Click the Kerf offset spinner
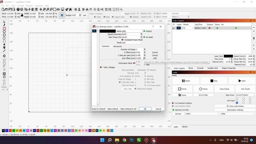The height and width of the screenshot is (144, 256). pos(144,58)
